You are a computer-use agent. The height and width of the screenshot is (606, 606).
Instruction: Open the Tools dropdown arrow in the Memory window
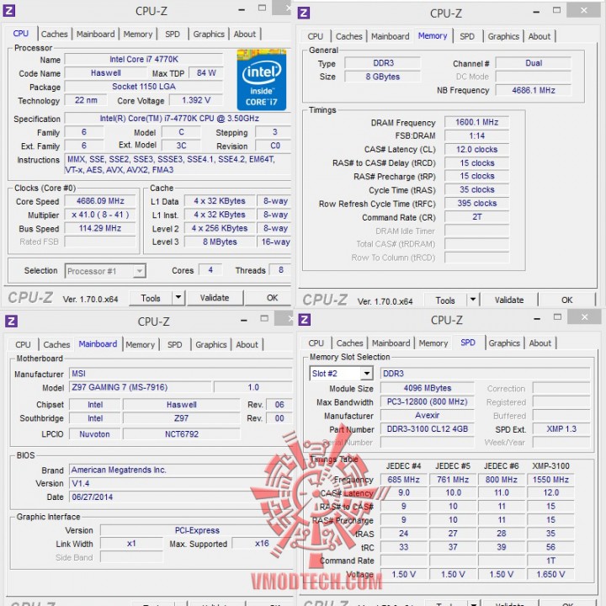point(473,300)
